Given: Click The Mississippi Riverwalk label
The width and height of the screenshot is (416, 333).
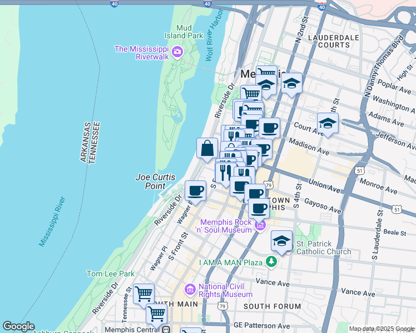Looking at the screenshot, I should 142,53.
